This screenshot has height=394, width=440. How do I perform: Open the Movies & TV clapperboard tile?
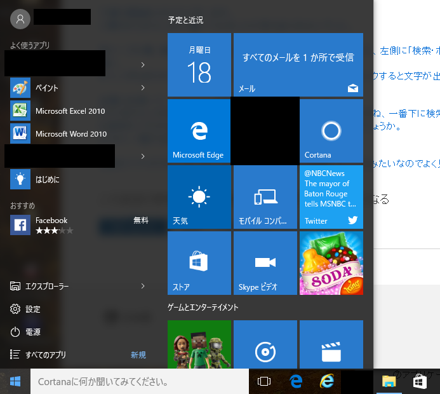(x=331, y=344)
